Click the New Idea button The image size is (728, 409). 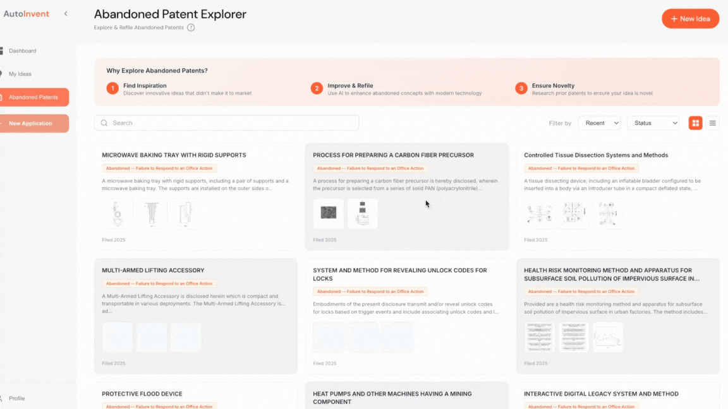coord(690,18)
